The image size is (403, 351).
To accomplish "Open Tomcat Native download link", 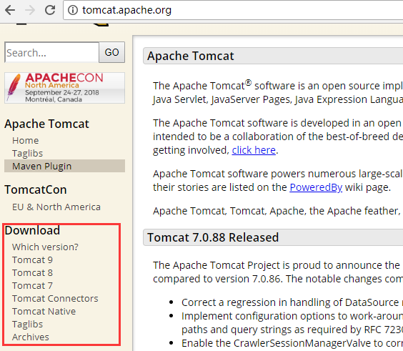I will (x=44, y=311).
